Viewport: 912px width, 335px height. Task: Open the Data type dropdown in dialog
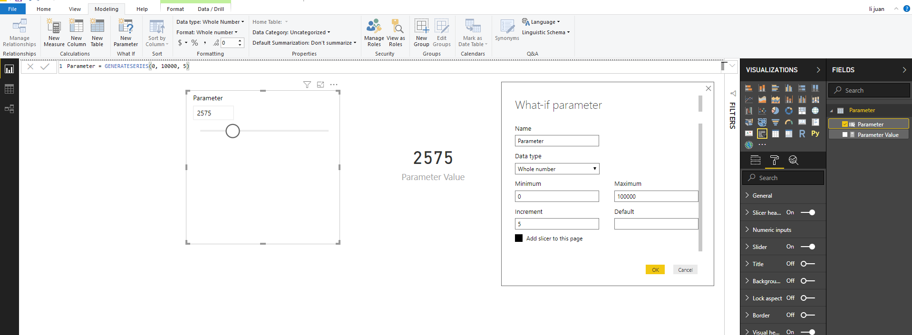click(x=557, y=169)
